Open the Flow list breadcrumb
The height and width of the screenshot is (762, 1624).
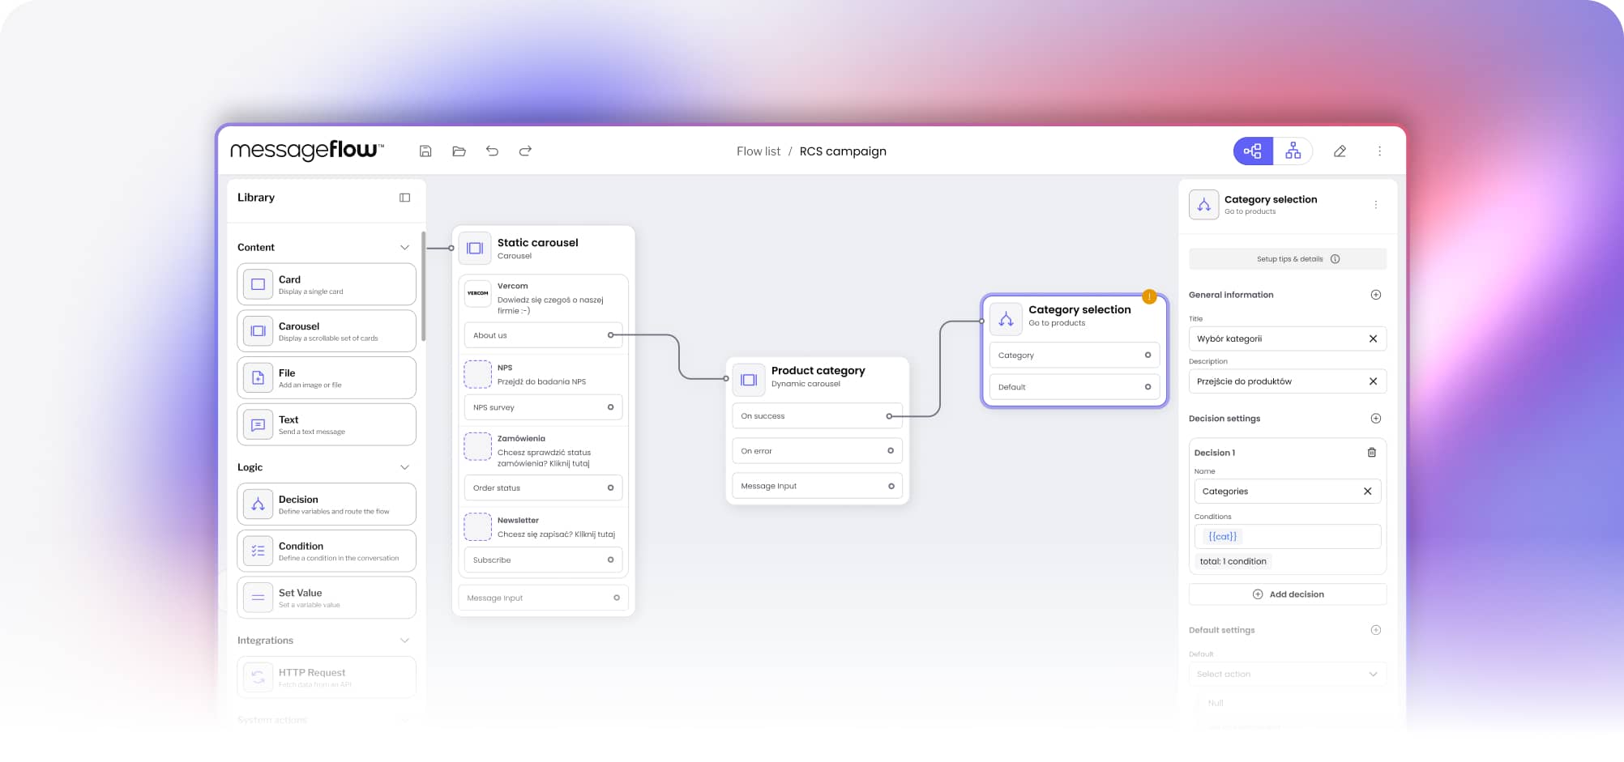(x=757, y=151)
